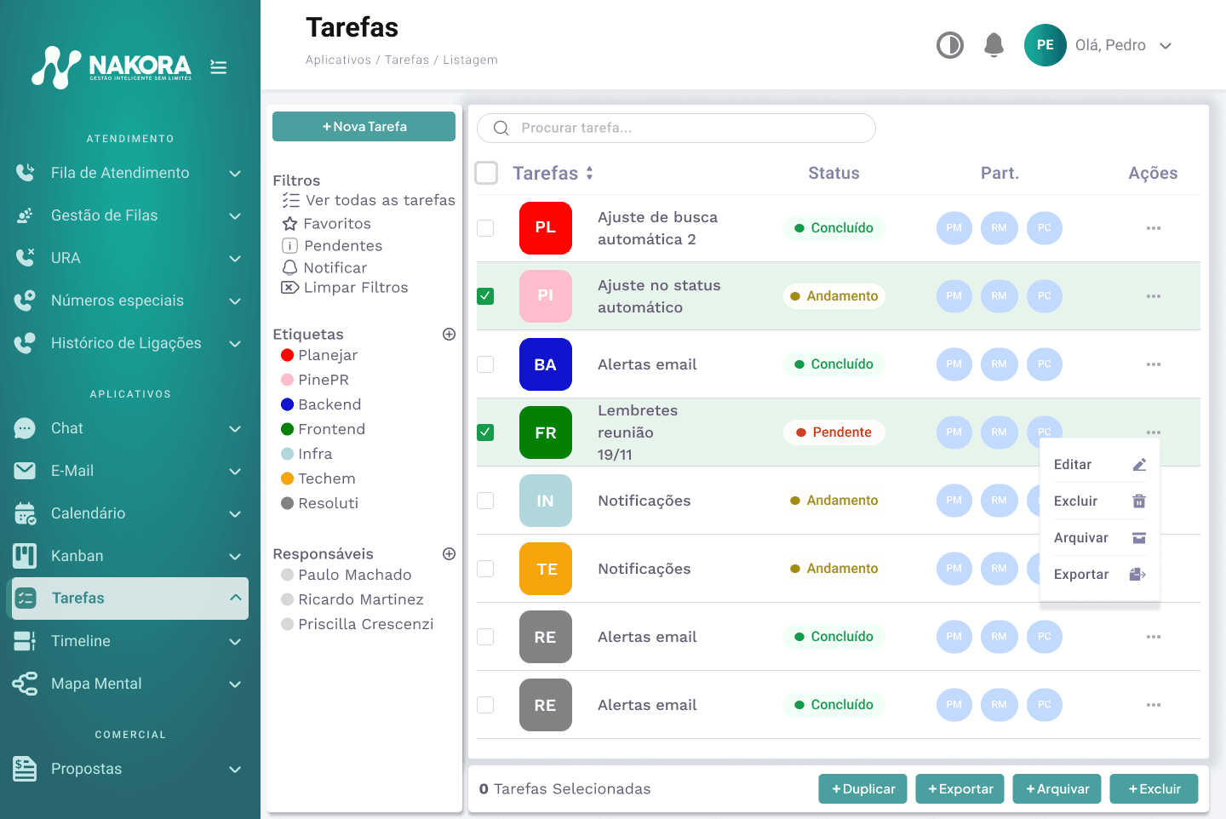Open the Olá, Pedro user dropdown

[x=1166, y=46]
